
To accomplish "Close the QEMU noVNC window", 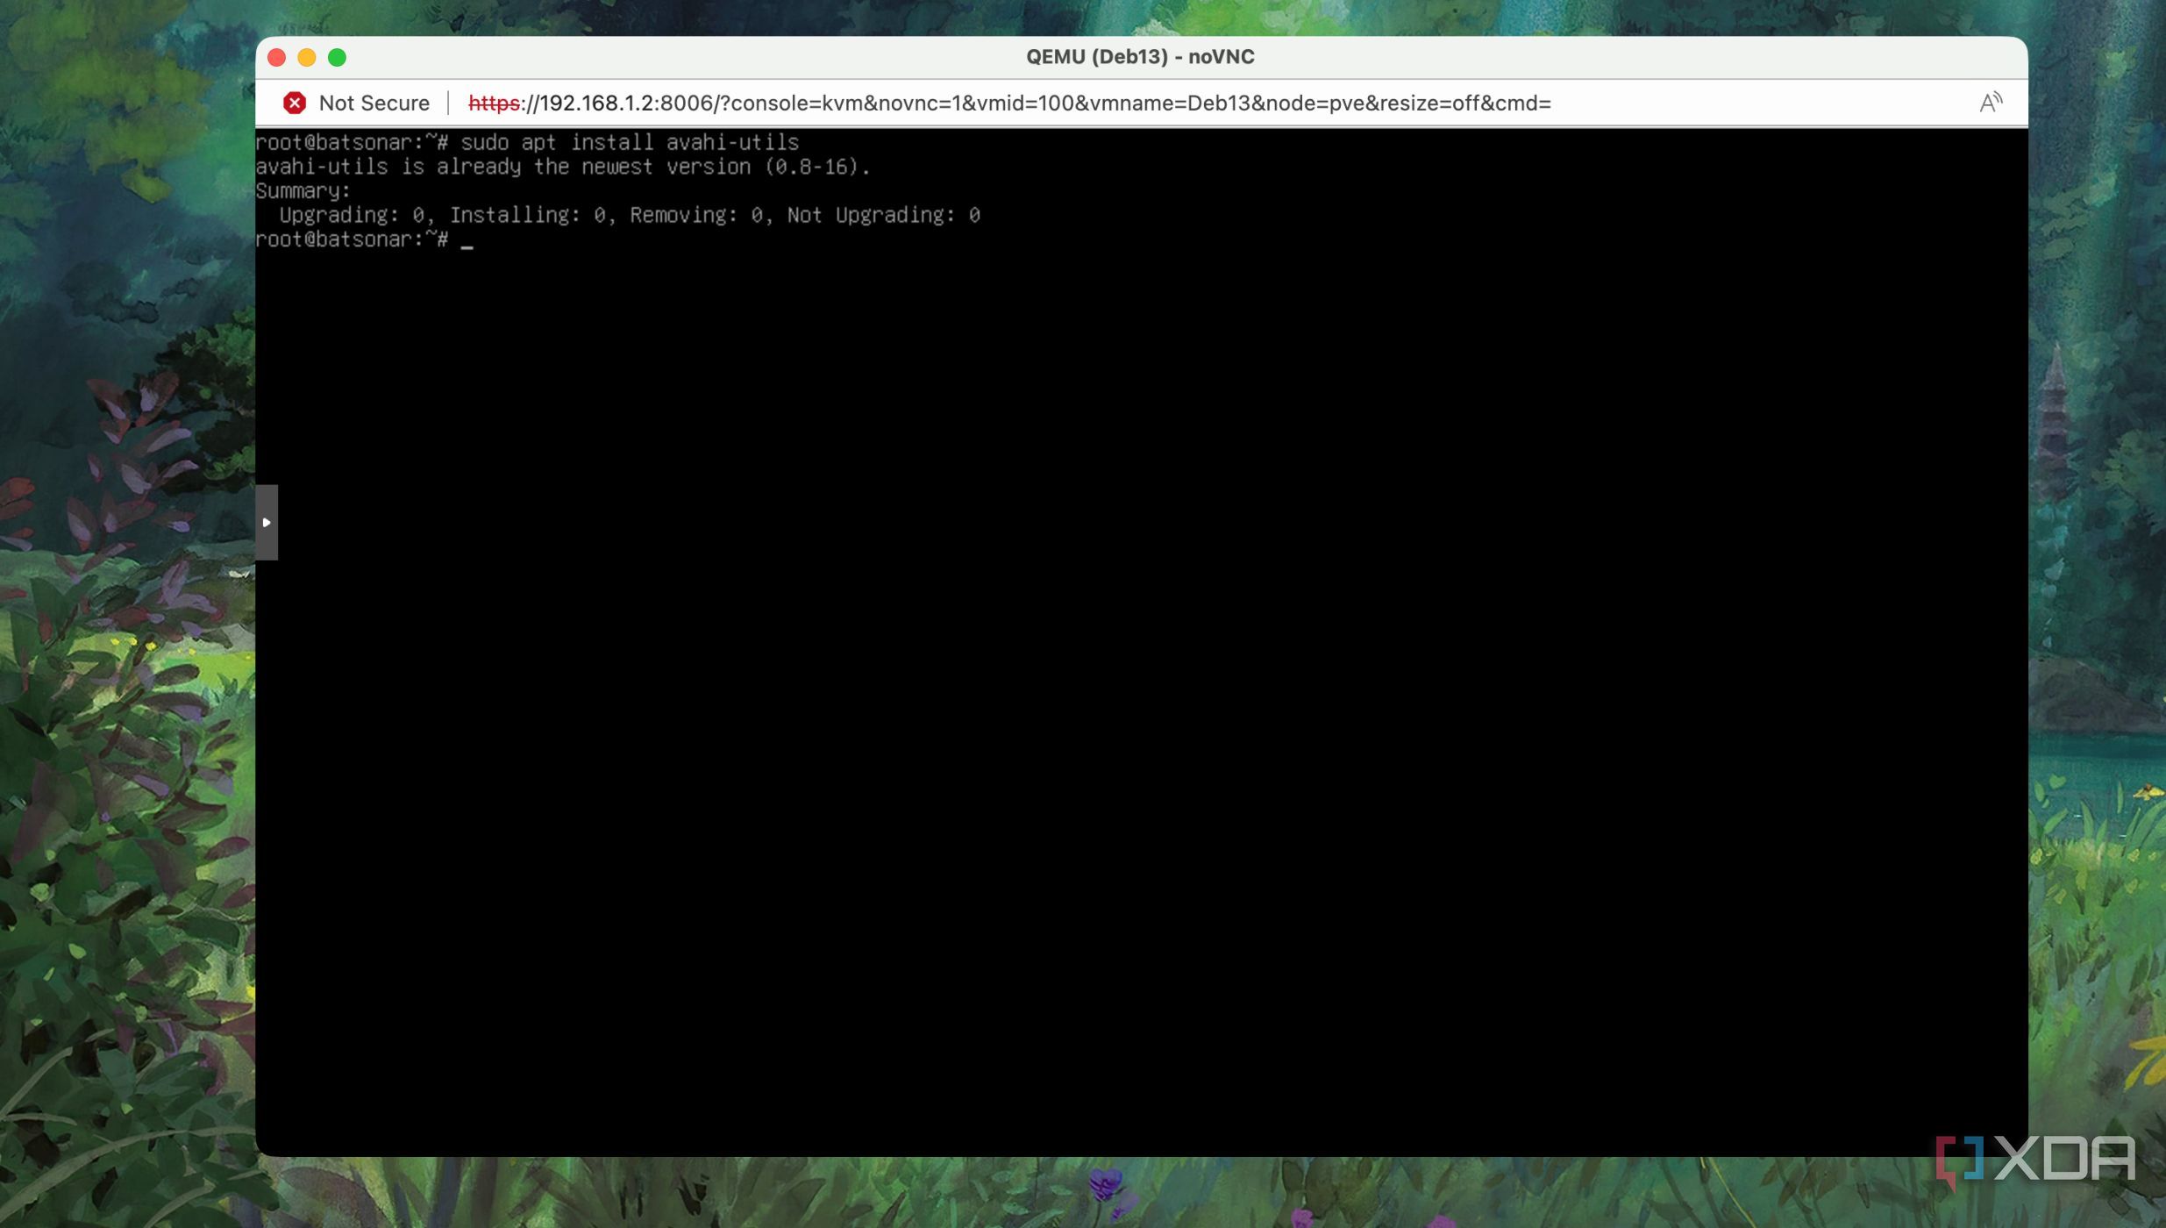I will pos(277,58).
